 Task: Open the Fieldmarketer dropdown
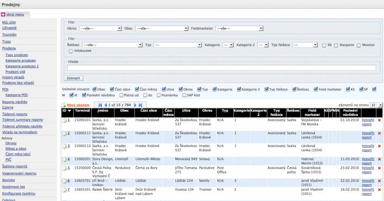(239, 28)
